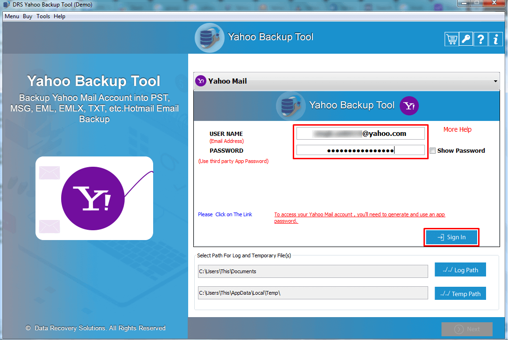Screen dimensions: 508x340
Task: Click the "Select Path For Log and Temporary File(s)" label
Action: 244,256
